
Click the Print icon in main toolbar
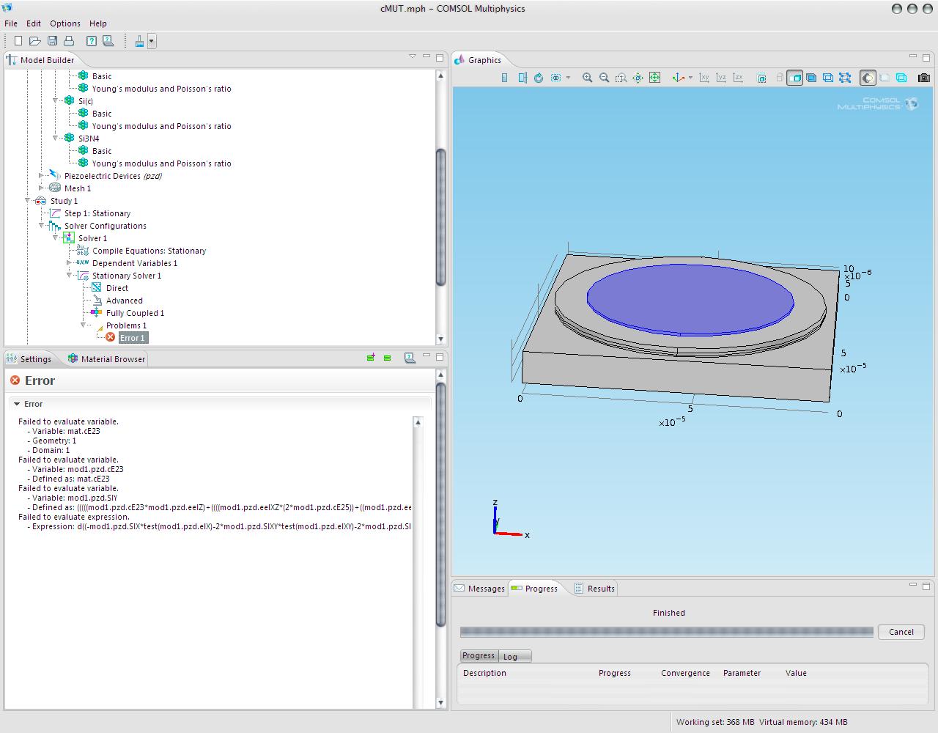coord(69,42)
